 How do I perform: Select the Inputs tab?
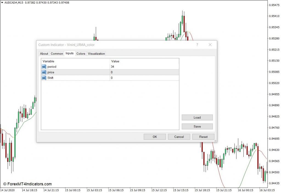tap(69, 53)
